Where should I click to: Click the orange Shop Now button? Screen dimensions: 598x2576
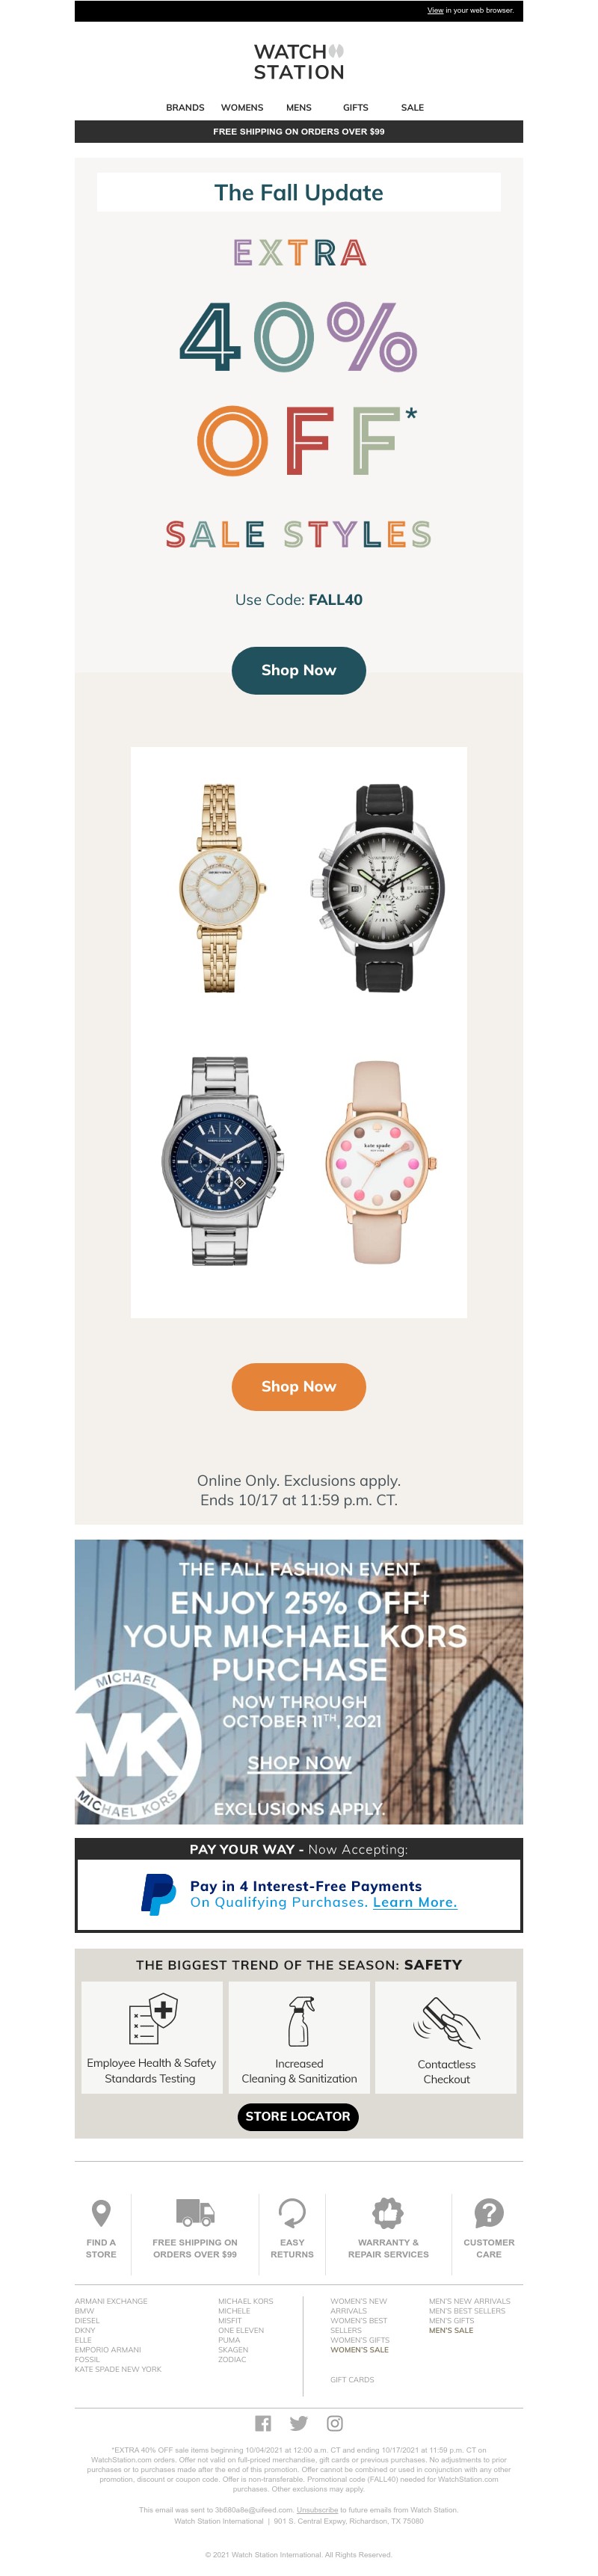point(298,1386)
